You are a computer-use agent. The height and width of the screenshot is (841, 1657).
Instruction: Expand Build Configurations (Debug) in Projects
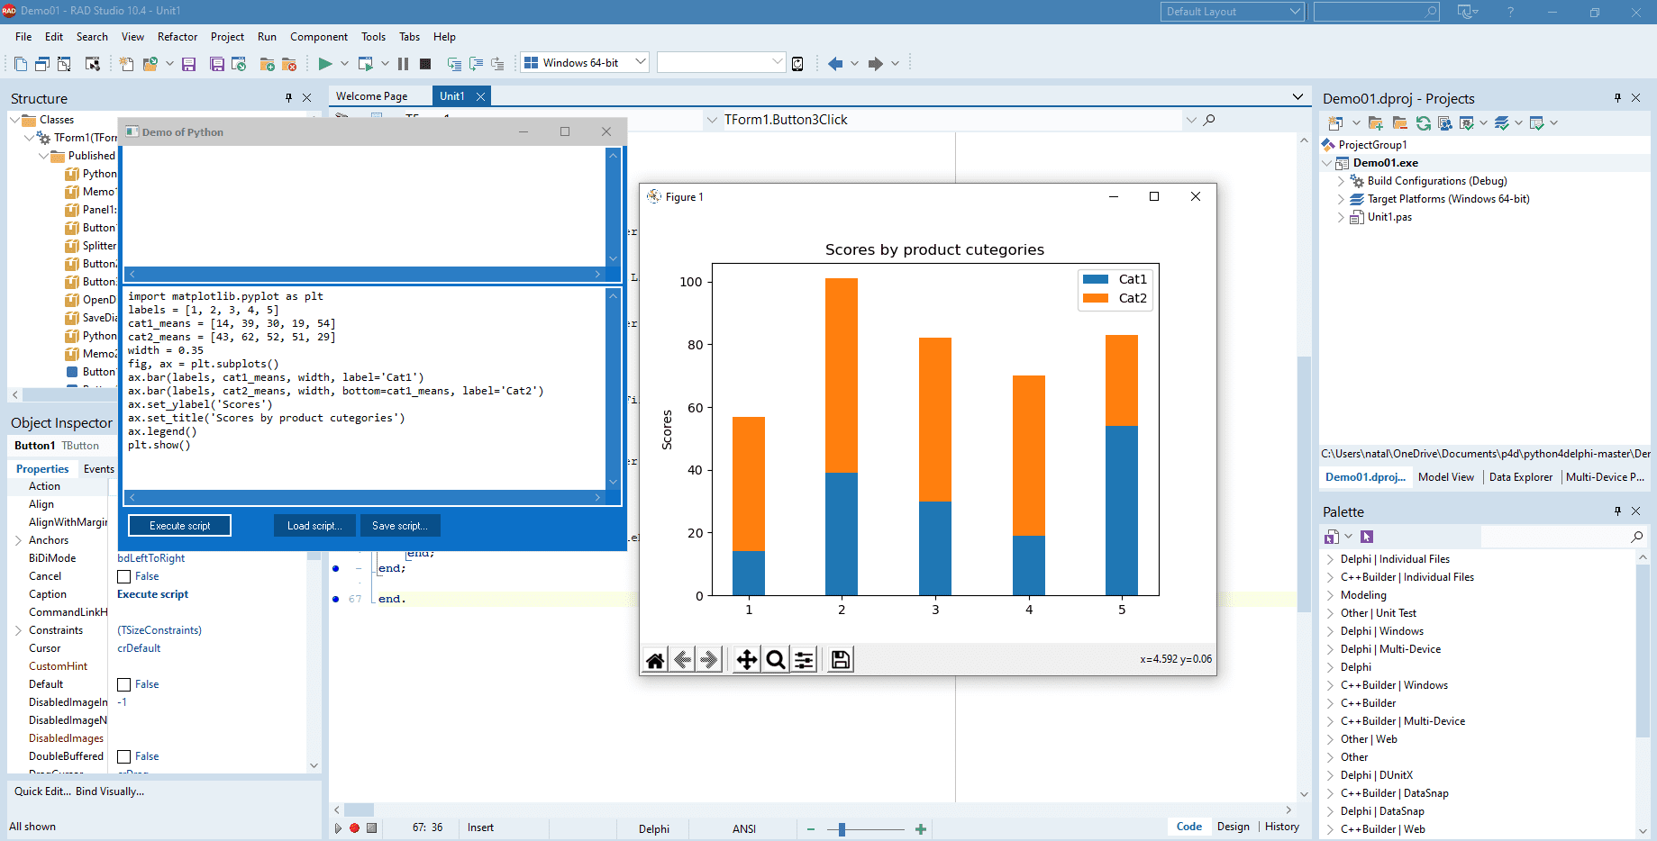coord(1342,180)
